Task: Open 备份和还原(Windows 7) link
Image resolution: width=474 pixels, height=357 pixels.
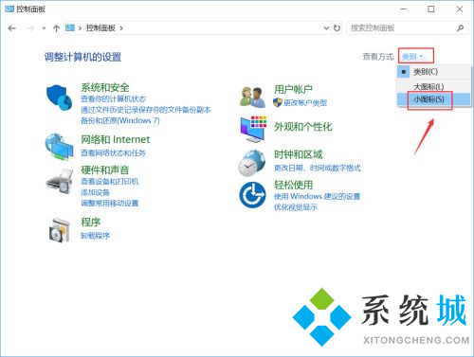Action: tap(120, 120)
